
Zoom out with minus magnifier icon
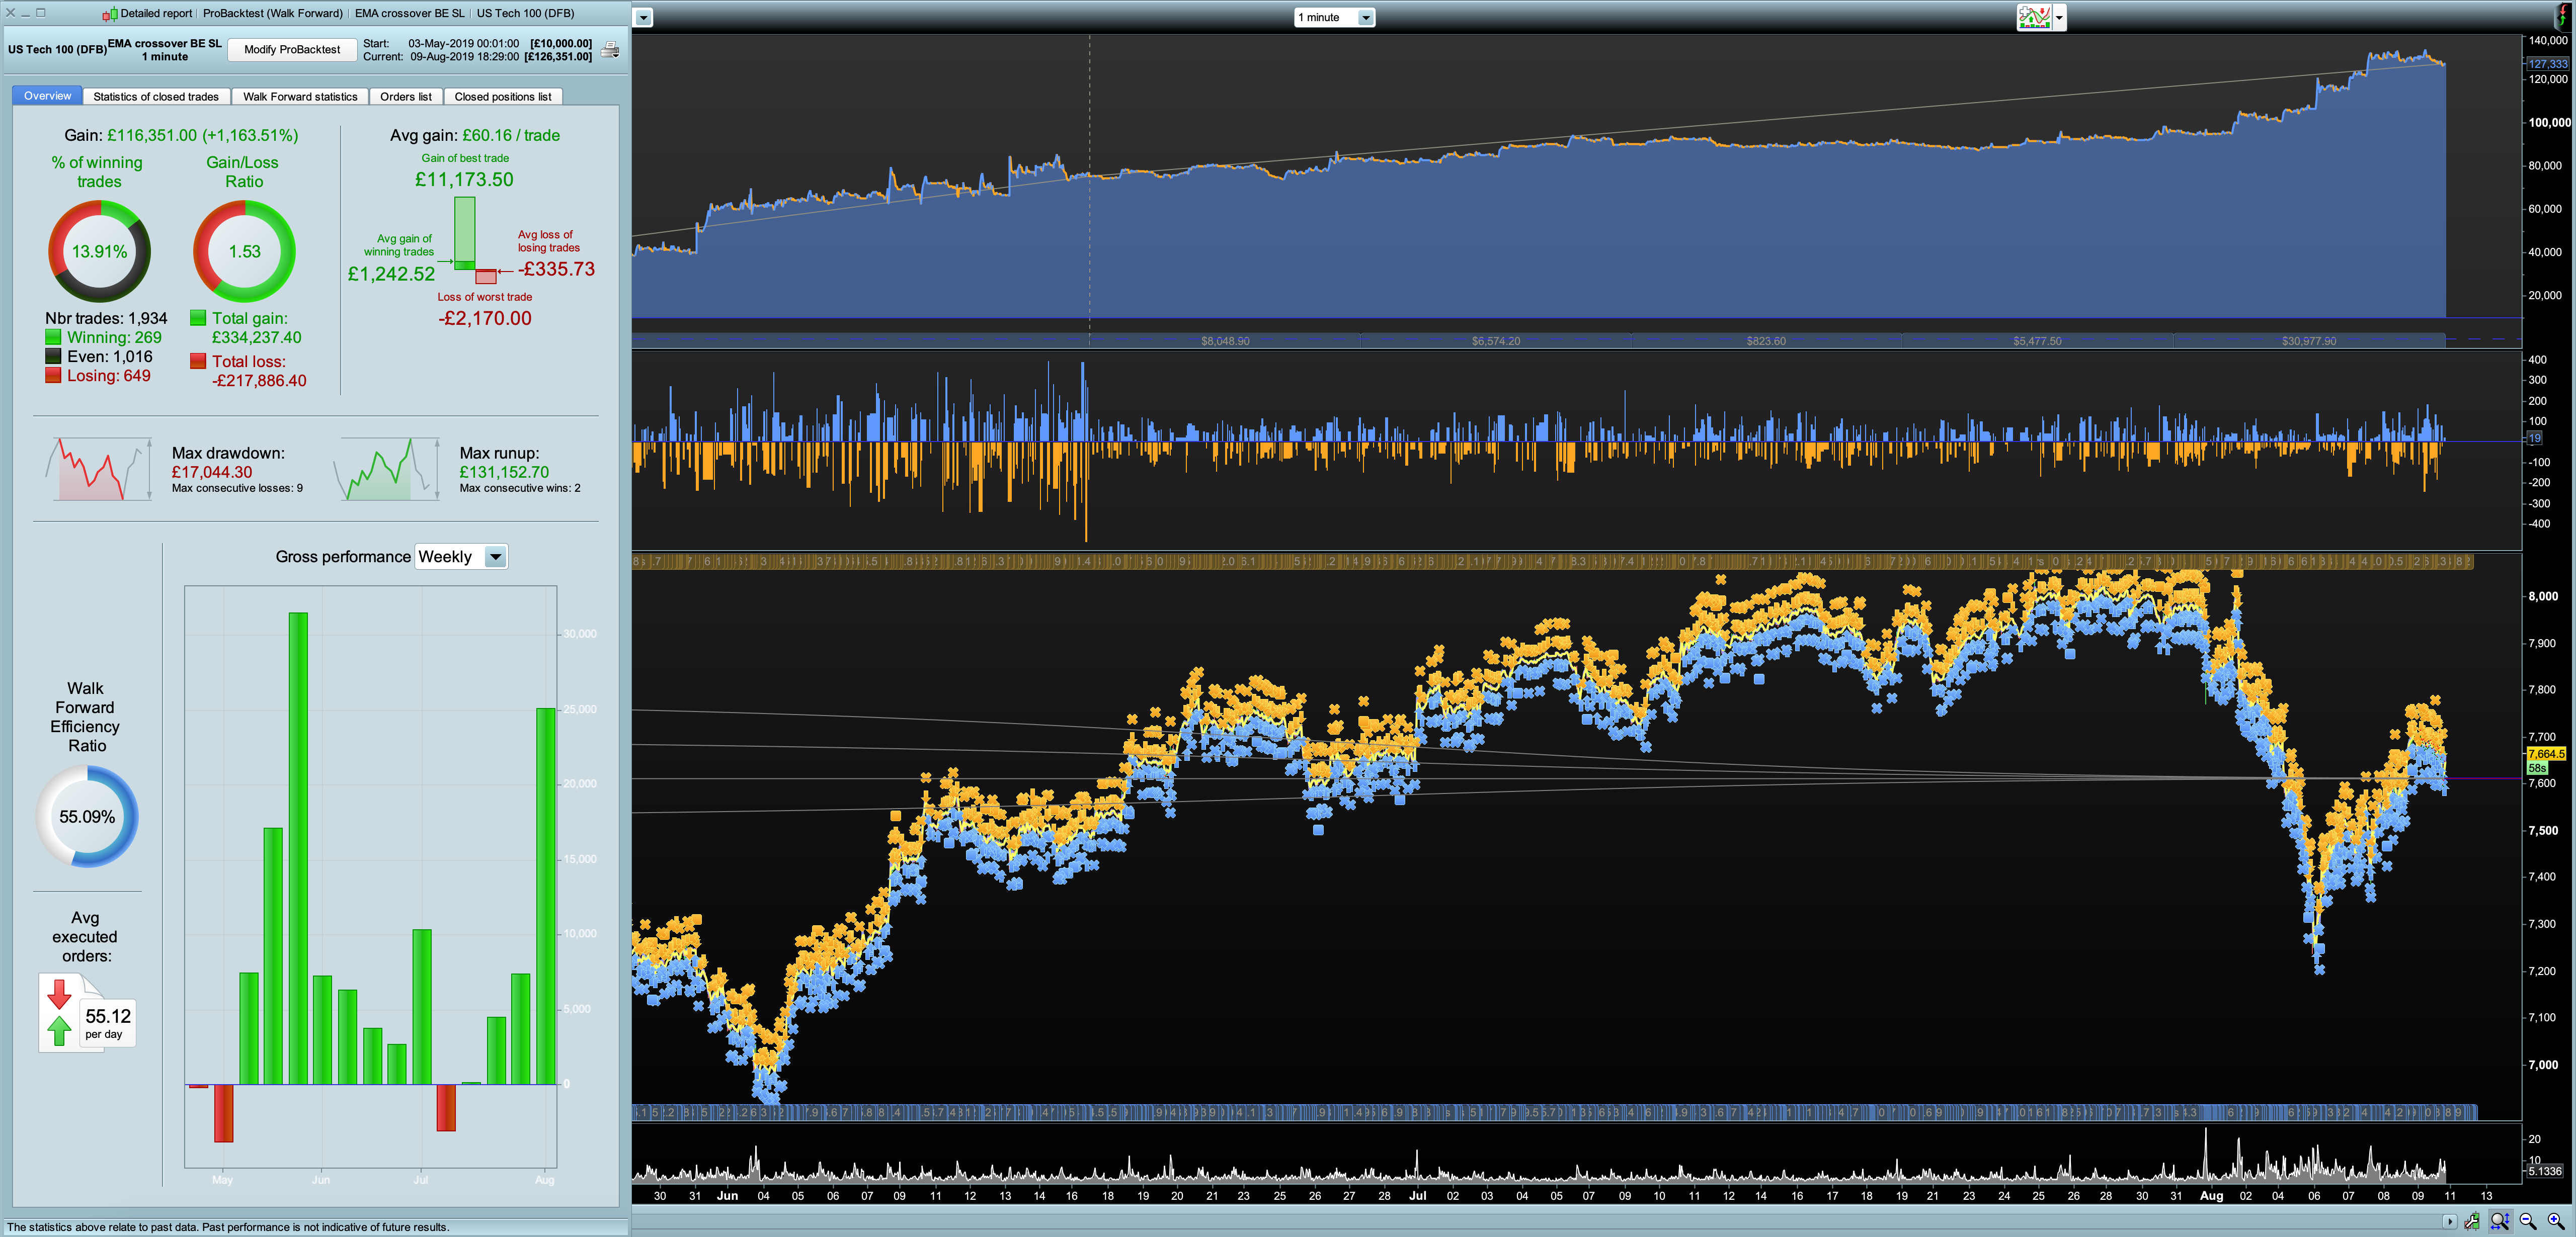(2528, 1220)
